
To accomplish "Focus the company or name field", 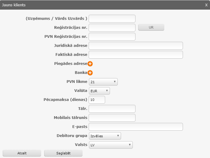I will [x=112, y=19].
